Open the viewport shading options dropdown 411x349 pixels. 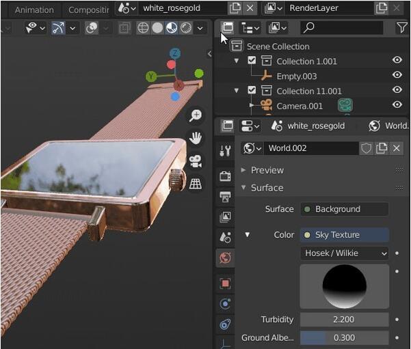[200, 28]
